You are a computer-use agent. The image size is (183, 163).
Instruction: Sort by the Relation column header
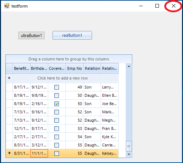pyautogui.click(x=92, y=68)
